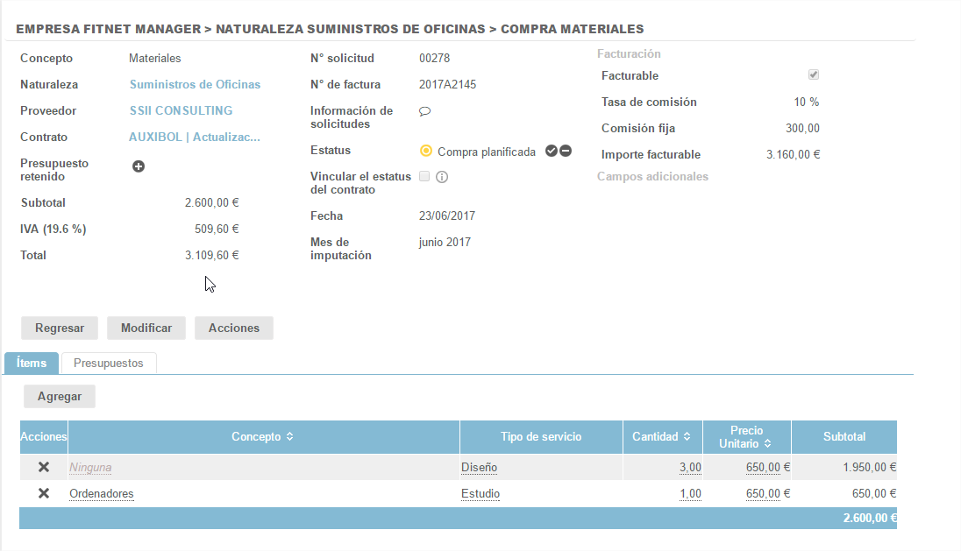Delete the Ninguna item row with X
This screenshot has width=961, height=551.
(44, 468)
